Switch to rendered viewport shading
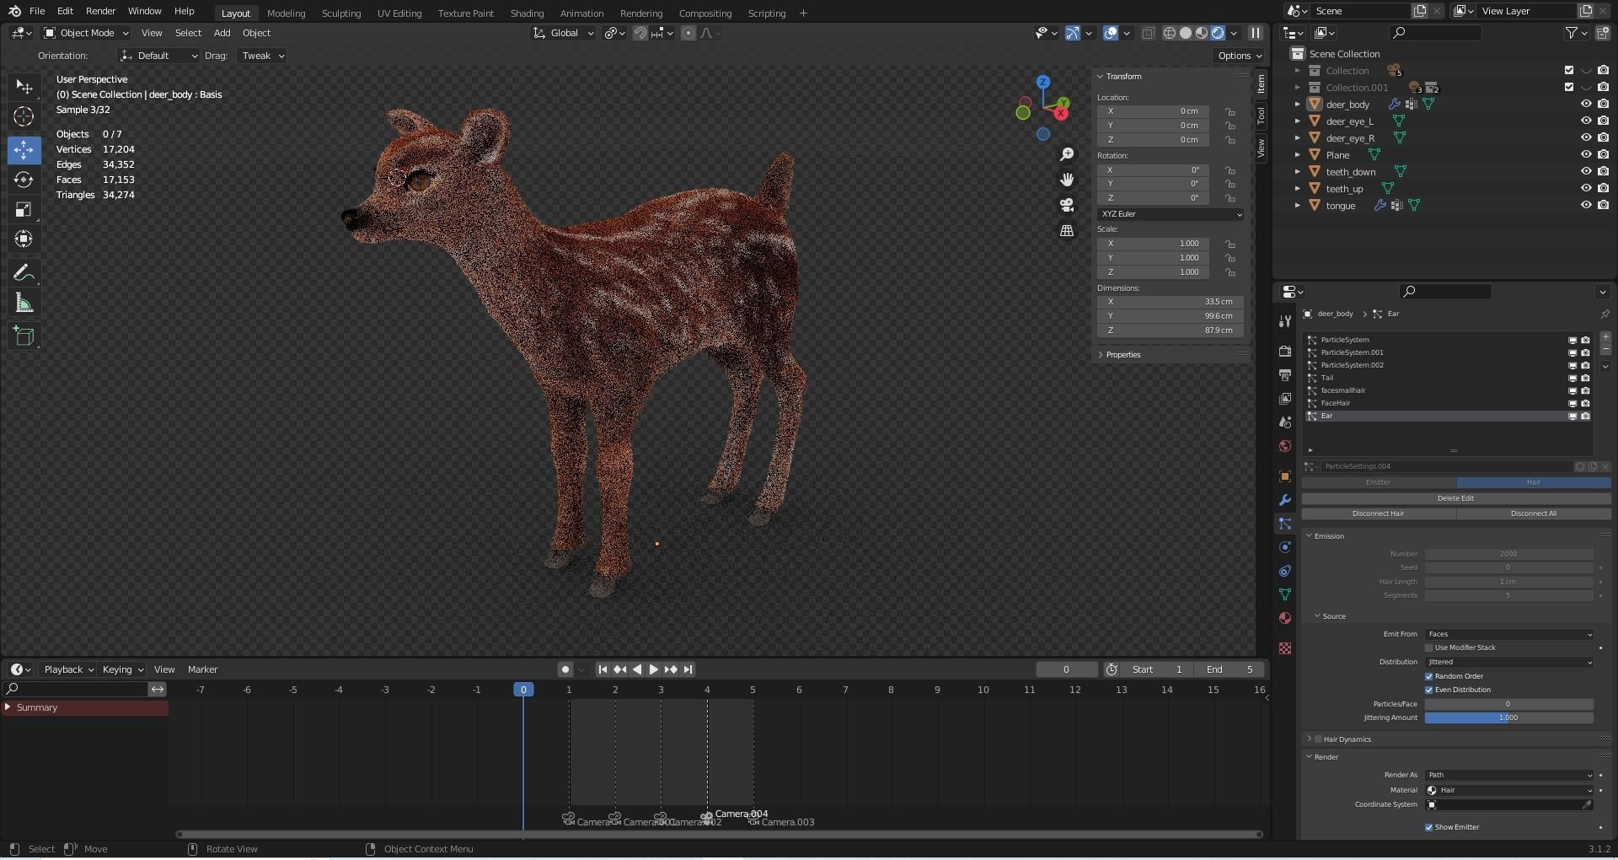This screenshot has height=860, width=1618. pyautogui.click(x=1218, y=33)
